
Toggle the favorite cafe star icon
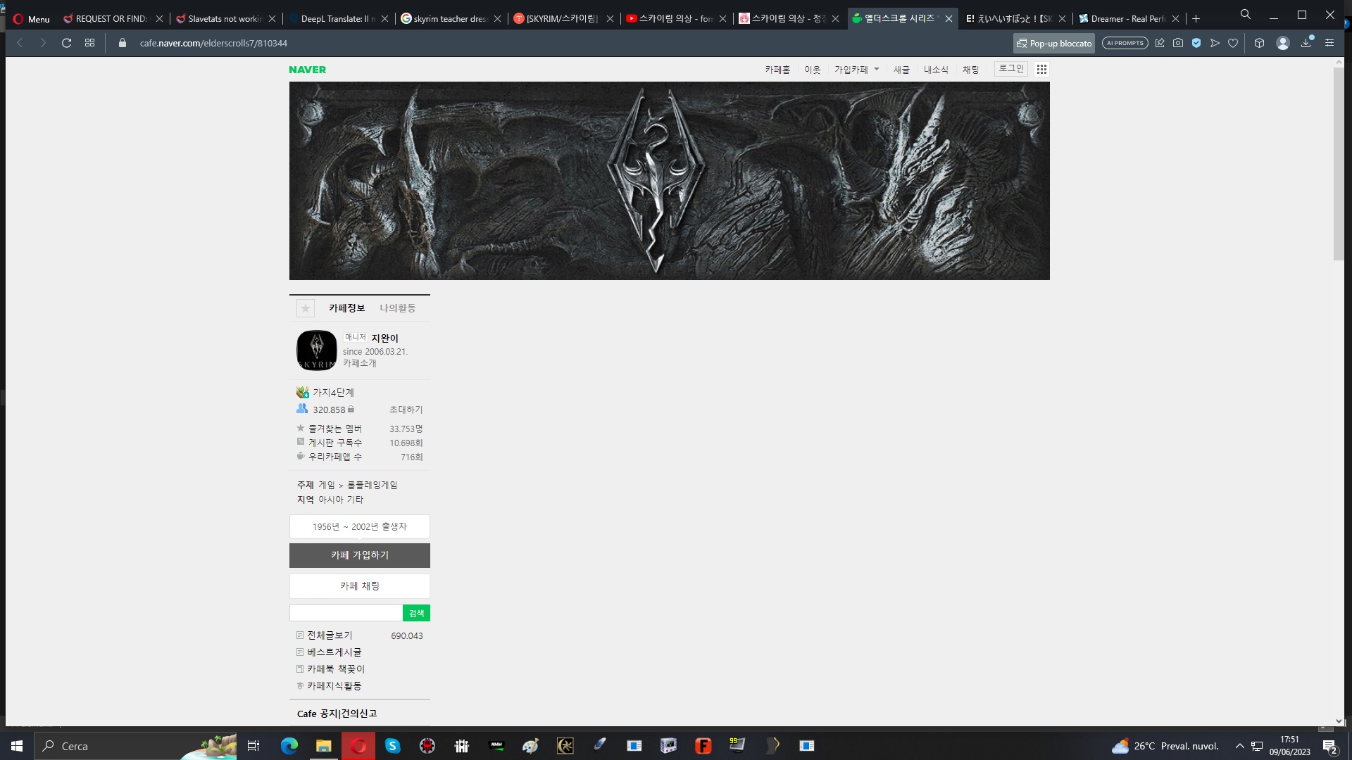(305, 308)
